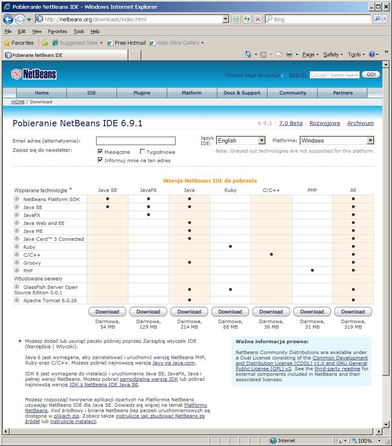Download the Java SE 54 MB bundle
This screenshot has height=446, width=392.
coord(107,312)
